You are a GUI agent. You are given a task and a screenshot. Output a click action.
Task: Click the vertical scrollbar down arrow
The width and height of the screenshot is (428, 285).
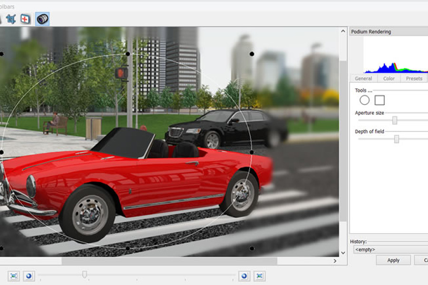click(x=343, y=253)
